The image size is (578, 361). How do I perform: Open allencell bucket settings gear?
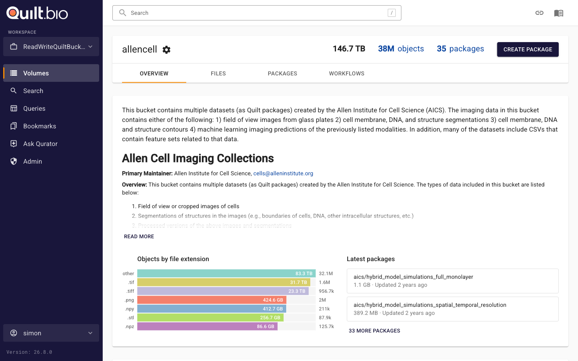pos(167,49)
